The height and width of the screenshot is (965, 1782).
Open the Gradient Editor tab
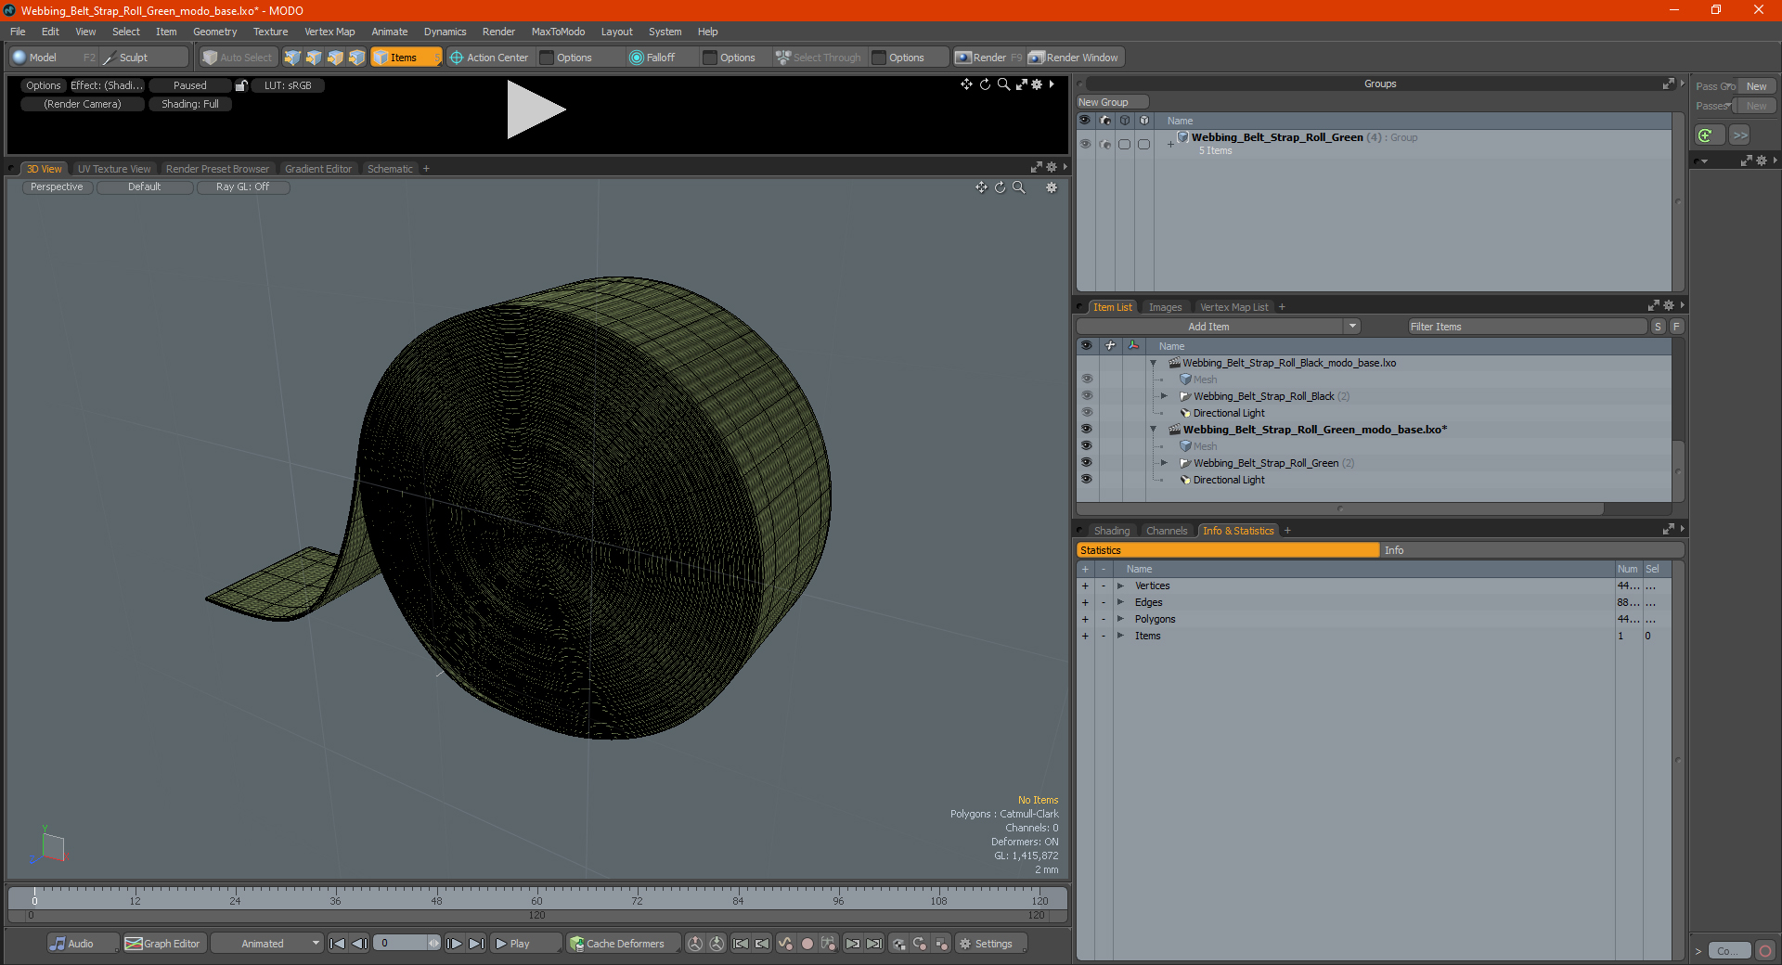click(x=318, y=169)
